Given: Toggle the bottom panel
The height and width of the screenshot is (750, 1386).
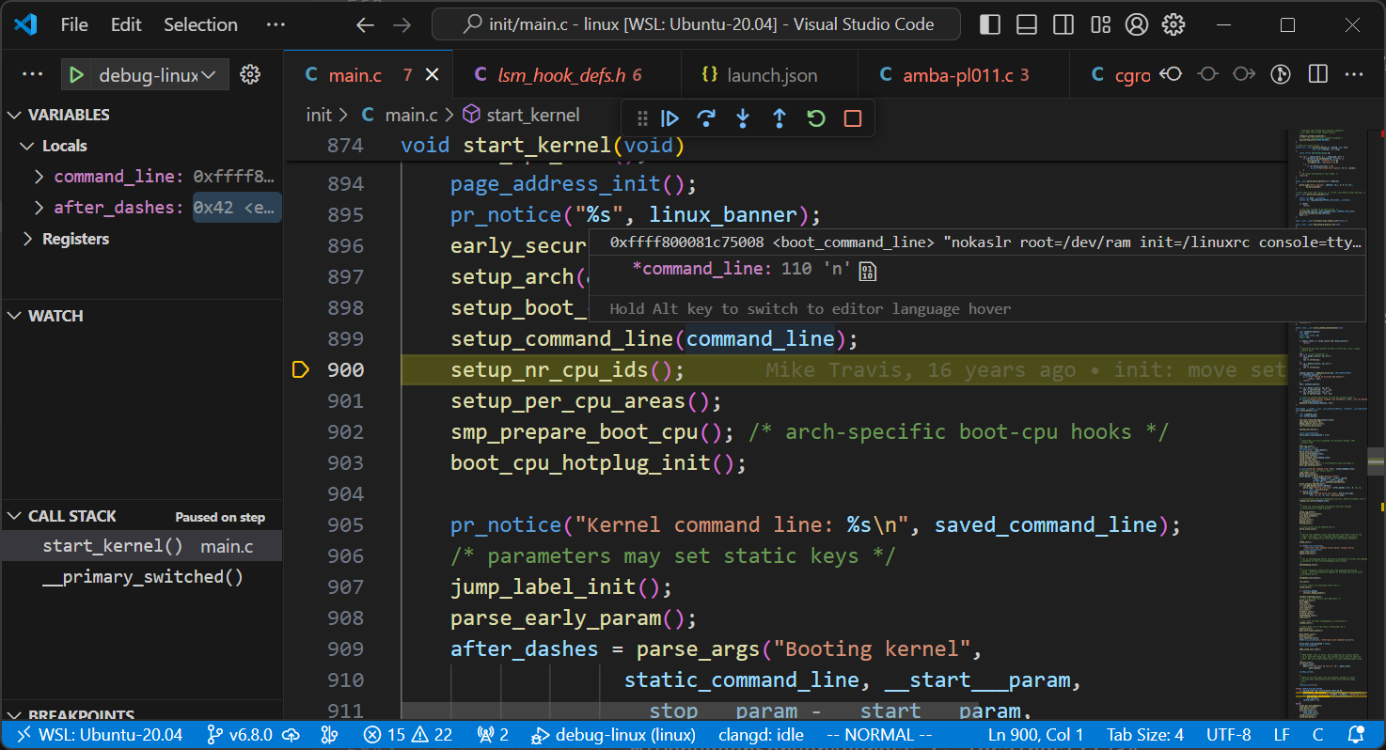Looking at the screenshot, I should click(1027, 25).
